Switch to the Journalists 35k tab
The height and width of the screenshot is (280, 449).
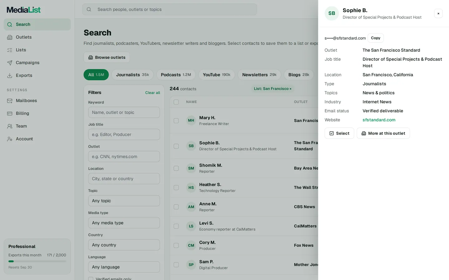(133, 75)
